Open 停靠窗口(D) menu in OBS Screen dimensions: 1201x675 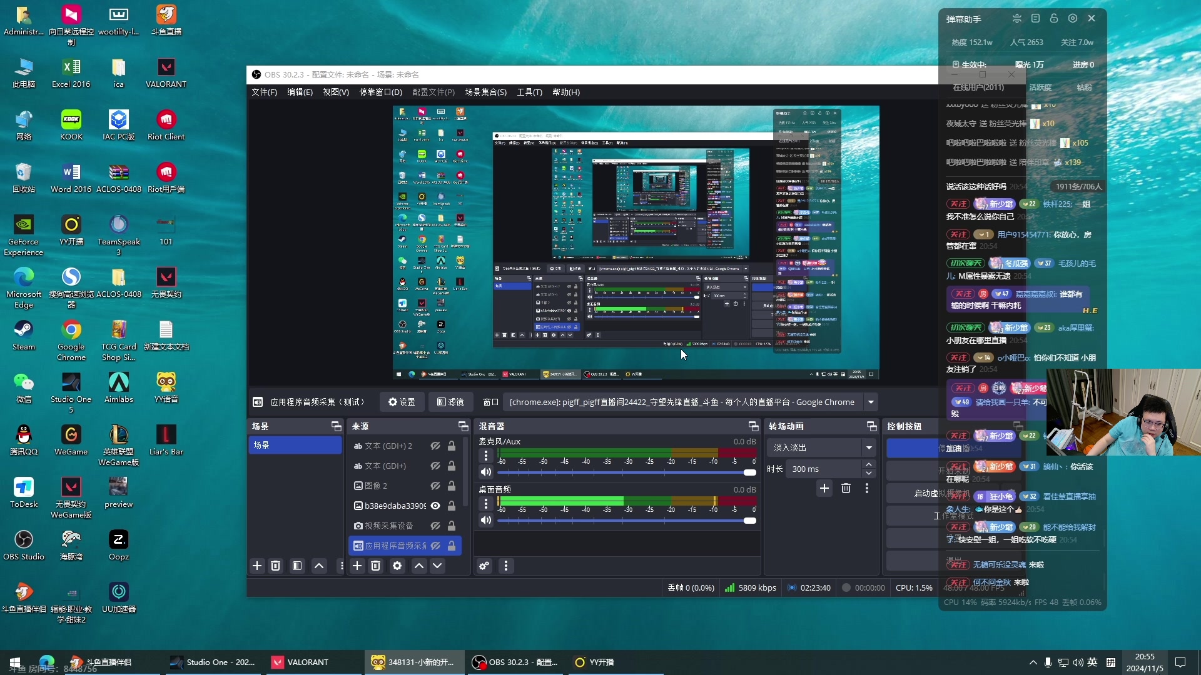pos(380,92)
